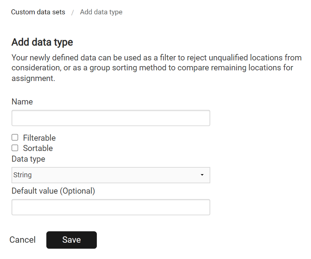Check Filterable to allow filtering
The width and height of the screenshot is (311, 259).
pos(15,137)
